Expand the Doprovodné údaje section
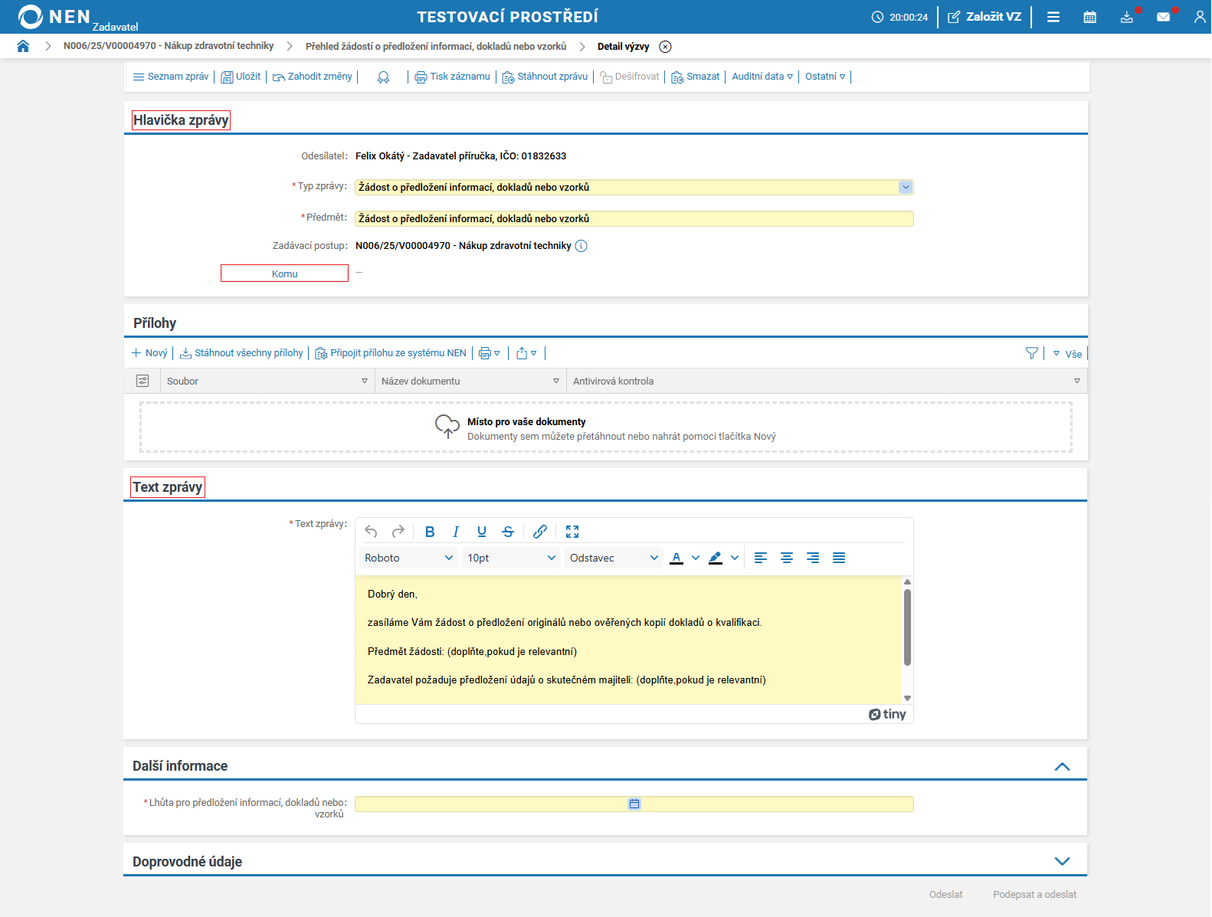The height and width of the screenshot is (917, 1212). (1062, 861)
